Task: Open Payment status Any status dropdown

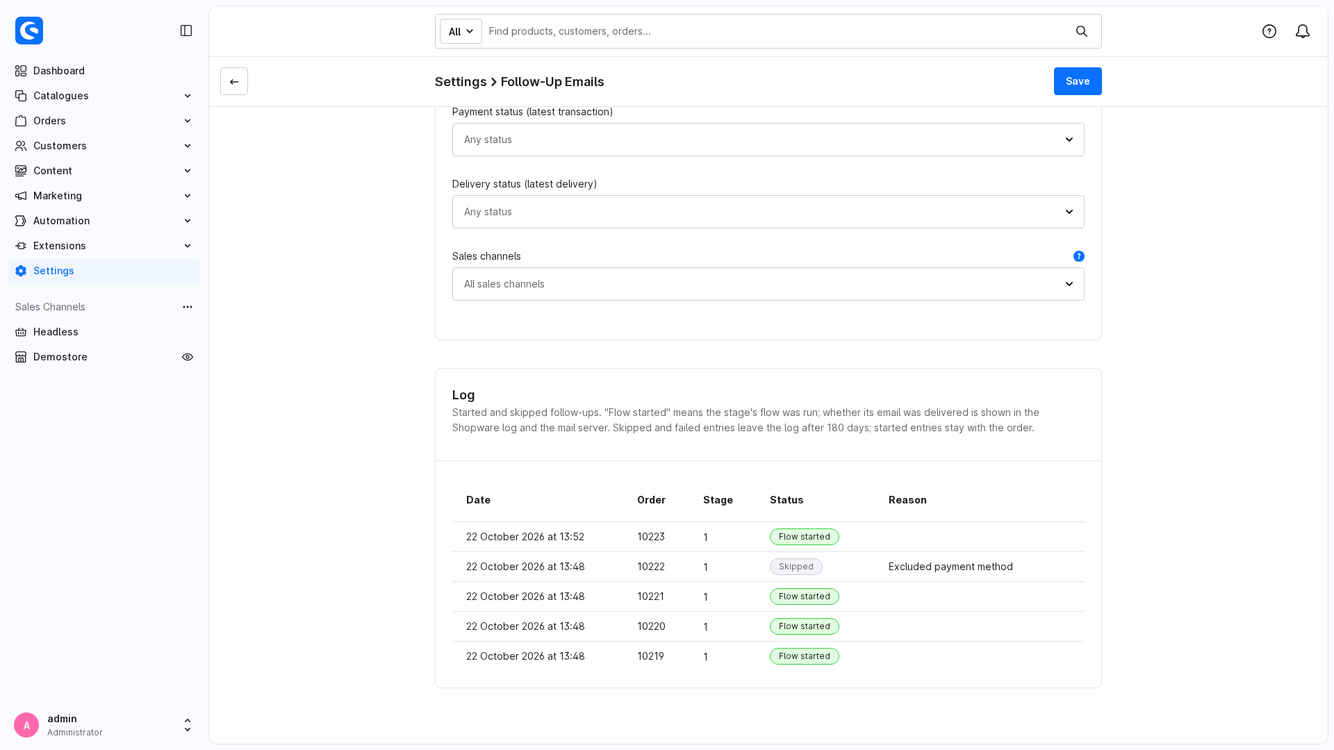Action: [768, 140]
